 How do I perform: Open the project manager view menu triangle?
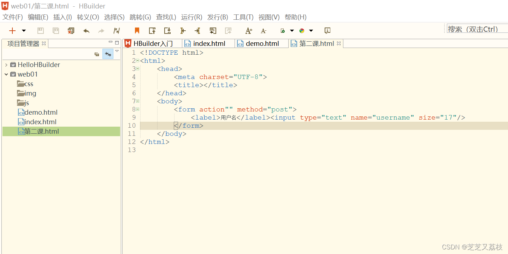click(x=117, y=51)
